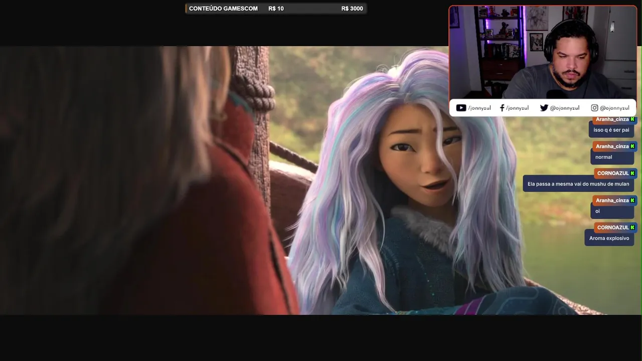Click the /jonnyzul Facebook handle text
Viewport: 642px width, 361px height.
coord(517,108)
